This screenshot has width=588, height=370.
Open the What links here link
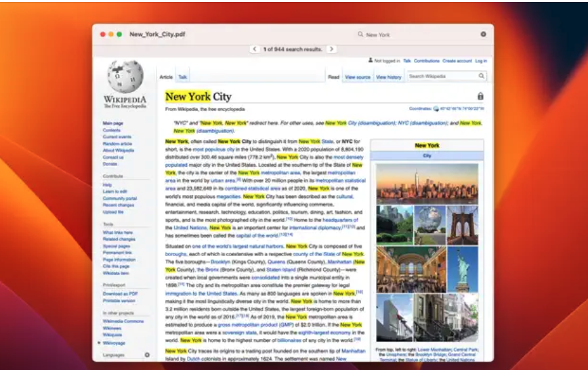point(118,232)
